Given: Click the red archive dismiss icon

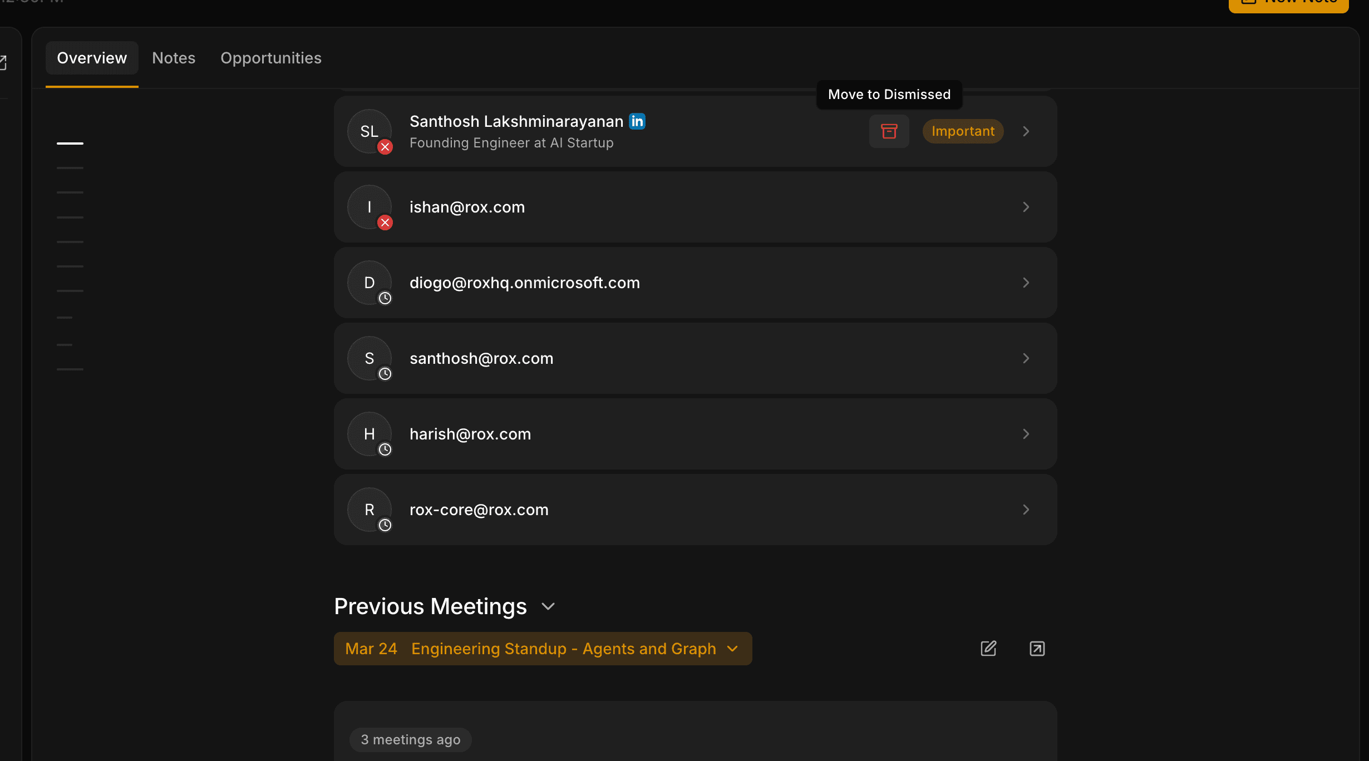Looking at the screenshot, I should (x=889, y=131).
